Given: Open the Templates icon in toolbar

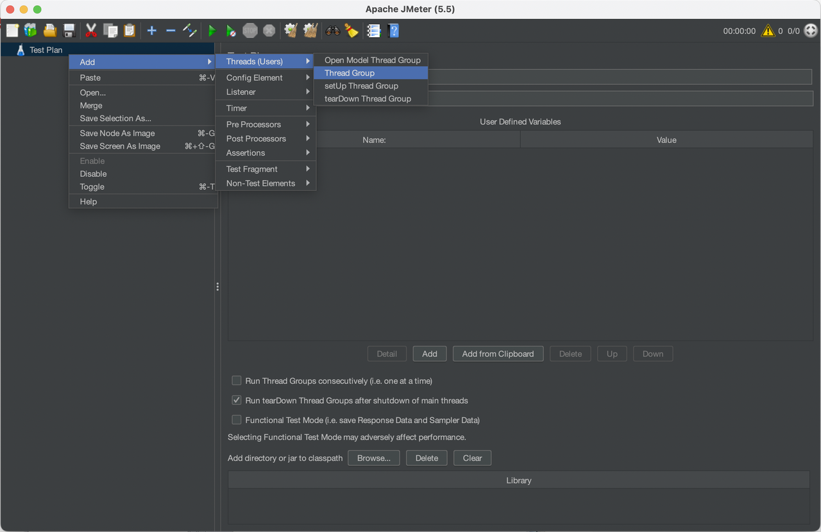Looking at the screenshot, I should click(x=31, y=30).
